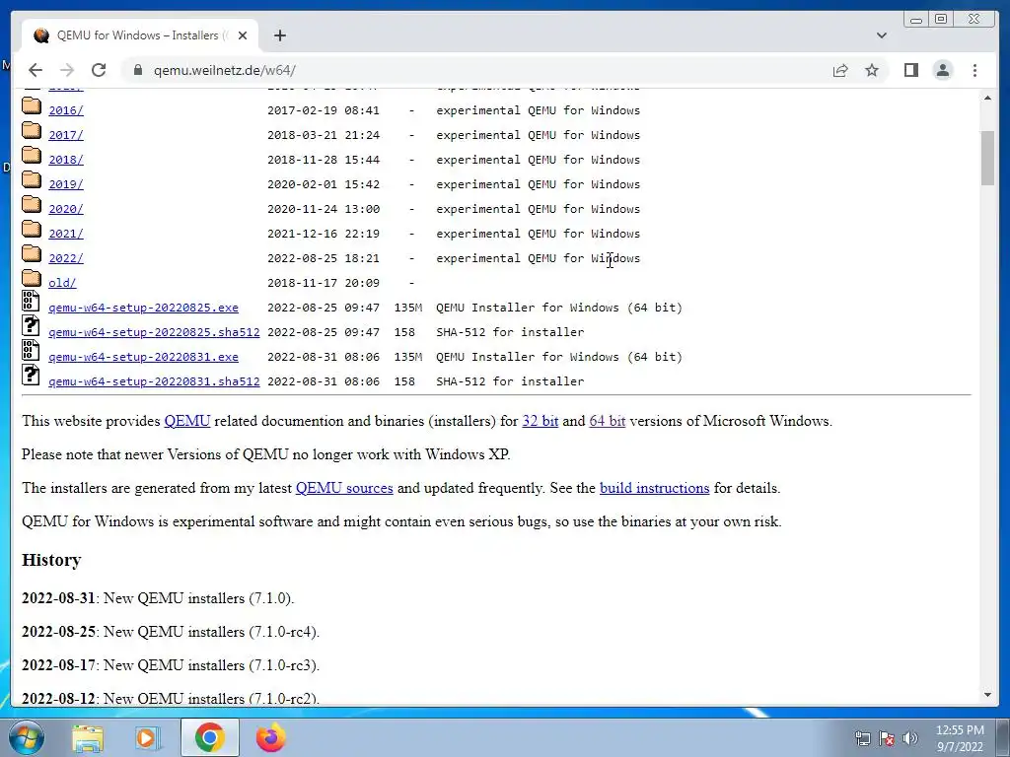Click binary icon for setup-20220831.exe
Image resolution: width=1010 pixels, height=757 pixels.
pyautogui.click(x=31, y=350)
